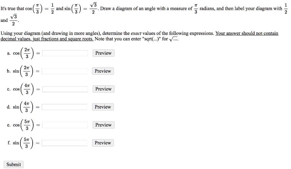
Task: Submit the answers
Action: 14,164
